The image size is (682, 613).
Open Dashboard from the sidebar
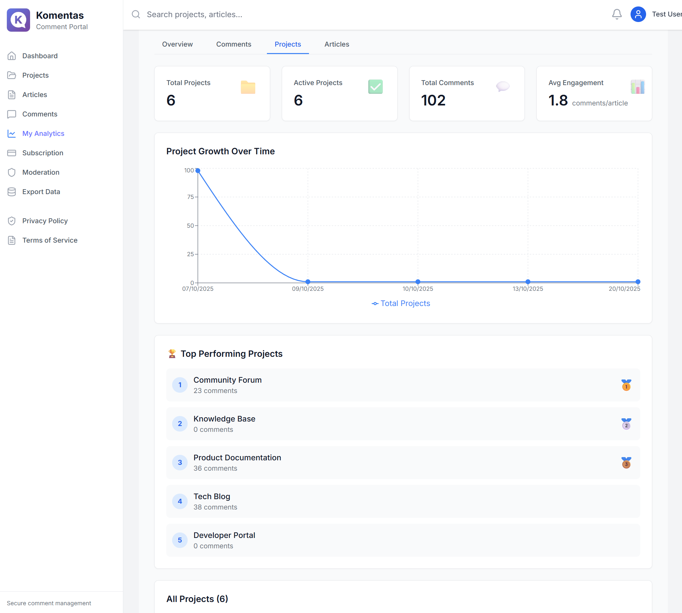40,56
